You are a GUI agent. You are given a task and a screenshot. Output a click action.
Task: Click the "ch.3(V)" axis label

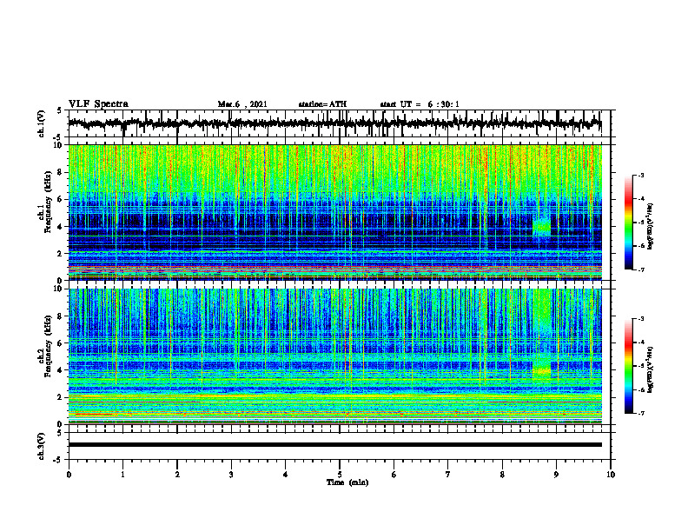click(x=42, y=446)
